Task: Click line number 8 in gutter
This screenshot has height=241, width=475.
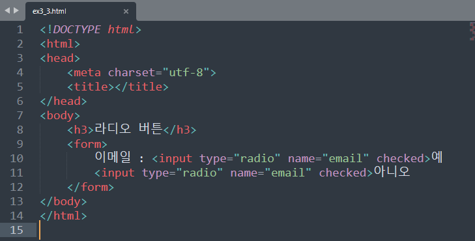Action: [20, 130]
